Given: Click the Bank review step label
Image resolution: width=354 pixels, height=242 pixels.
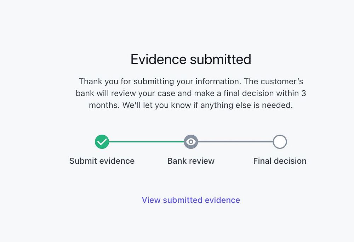Looking at the screenshot, I should (x=191, y=161).
